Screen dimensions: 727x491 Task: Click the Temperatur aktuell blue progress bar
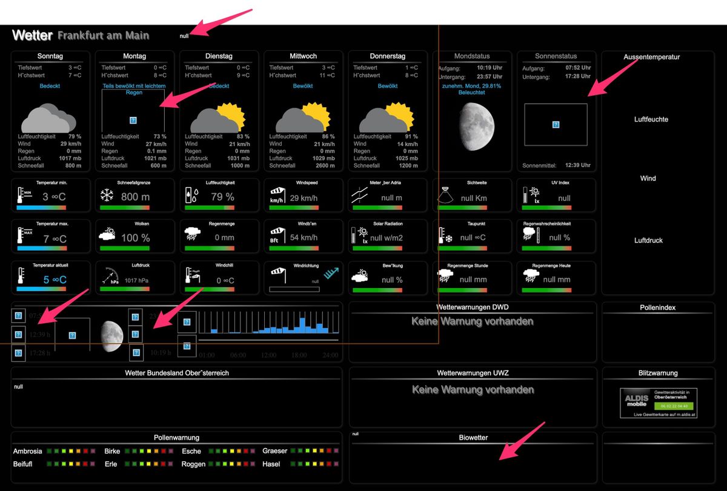[x=50, y=291]
